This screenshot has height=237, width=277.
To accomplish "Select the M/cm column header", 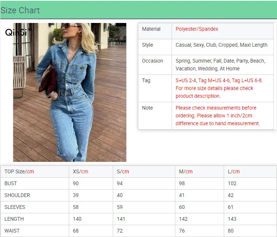I will pyautogui.click(x=186, y=171).
